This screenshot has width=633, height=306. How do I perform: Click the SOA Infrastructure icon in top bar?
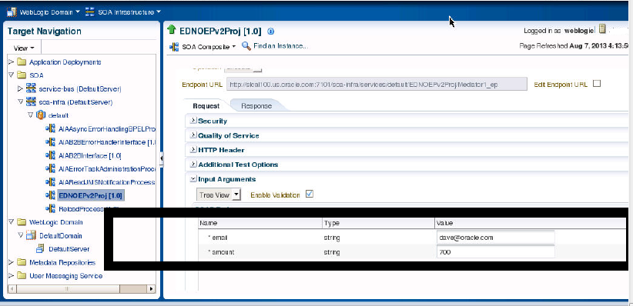pos(89,12)
